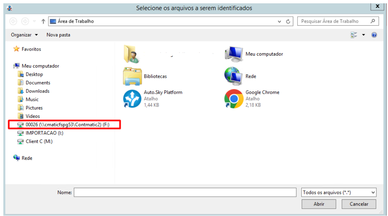Open the Auto.Sky Platform shortcut icon

(132, 99)
